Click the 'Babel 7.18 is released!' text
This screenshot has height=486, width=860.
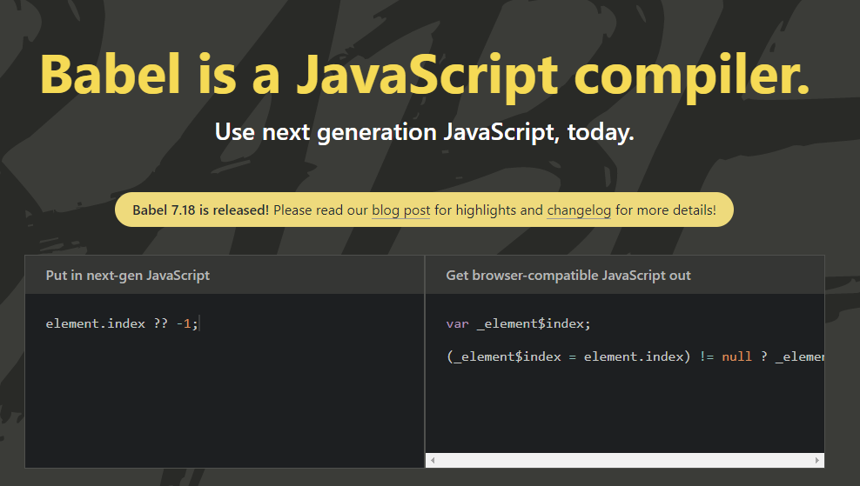[201, 210]
